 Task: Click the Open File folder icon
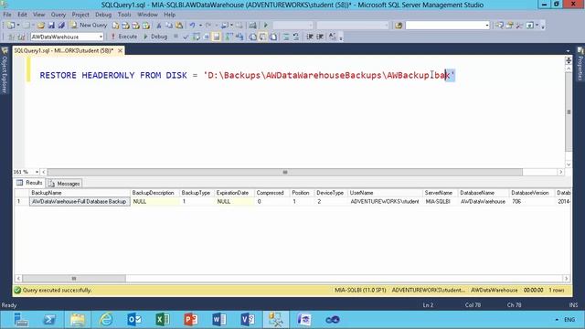(40, 25)
